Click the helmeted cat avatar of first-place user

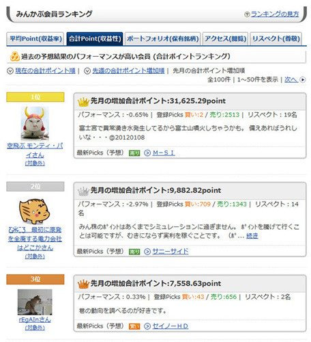point(35,123)
